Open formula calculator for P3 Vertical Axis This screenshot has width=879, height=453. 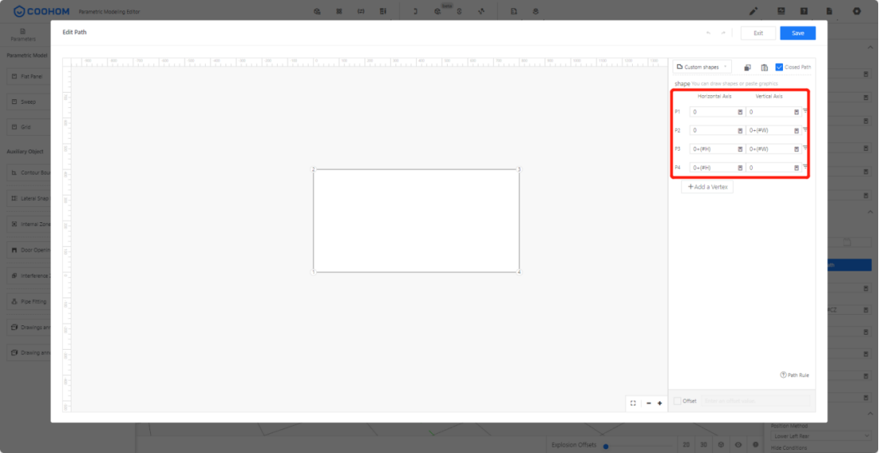click(x=796, y=149)
